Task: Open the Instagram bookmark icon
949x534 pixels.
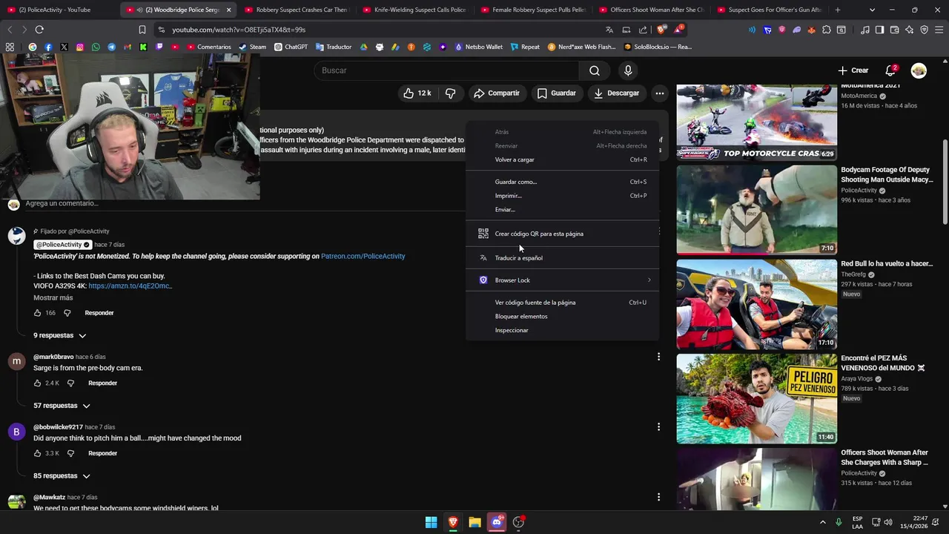Action: pyautogui.click(x=80, y=47)
